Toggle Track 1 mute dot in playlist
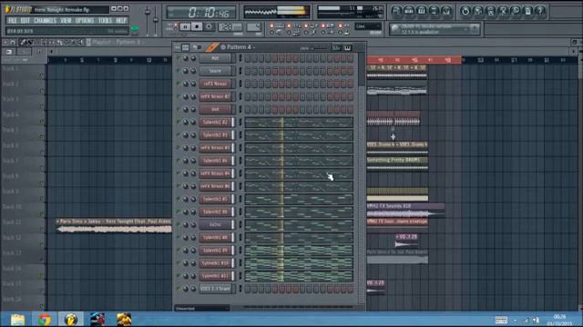Viewport: 583px width, 327px height. click(x=41, y=75)
